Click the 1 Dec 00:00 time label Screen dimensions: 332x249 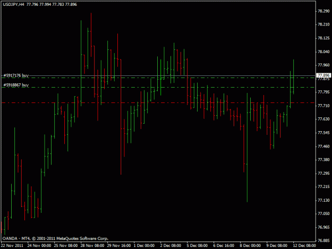144,245
